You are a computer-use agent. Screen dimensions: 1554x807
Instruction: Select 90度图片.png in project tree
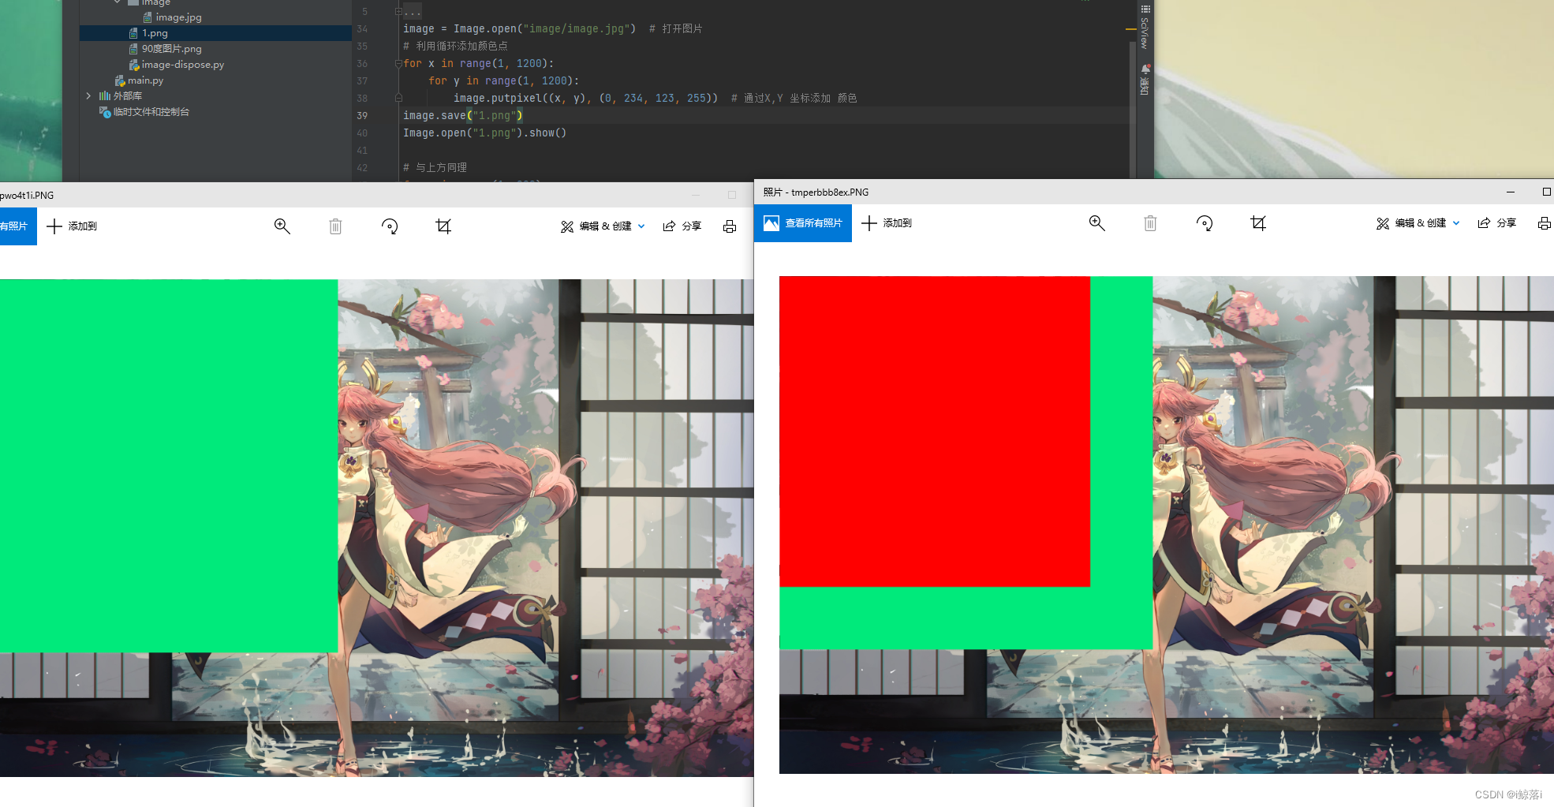[x=165, y=49]
